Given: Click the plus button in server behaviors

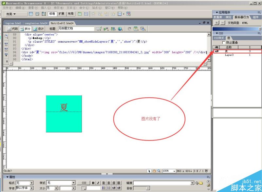Looking at the screenshot, I should pyautogui.click(x=216, y=23).
